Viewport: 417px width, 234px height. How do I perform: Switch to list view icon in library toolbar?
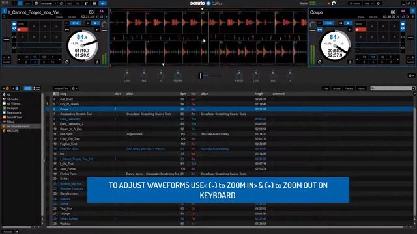pyautogui.click(x=36, y=88)
